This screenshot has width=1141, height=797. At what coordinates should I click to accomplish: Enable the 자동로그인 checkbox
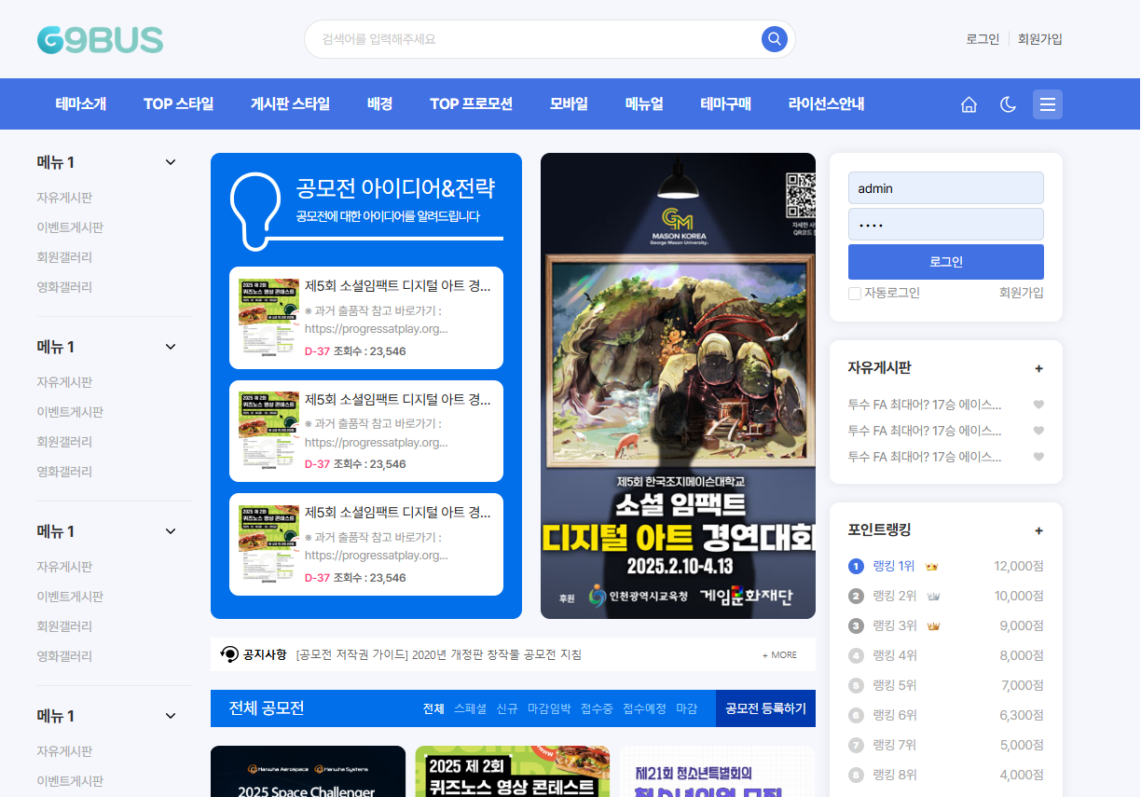click(x=855, y=294)
